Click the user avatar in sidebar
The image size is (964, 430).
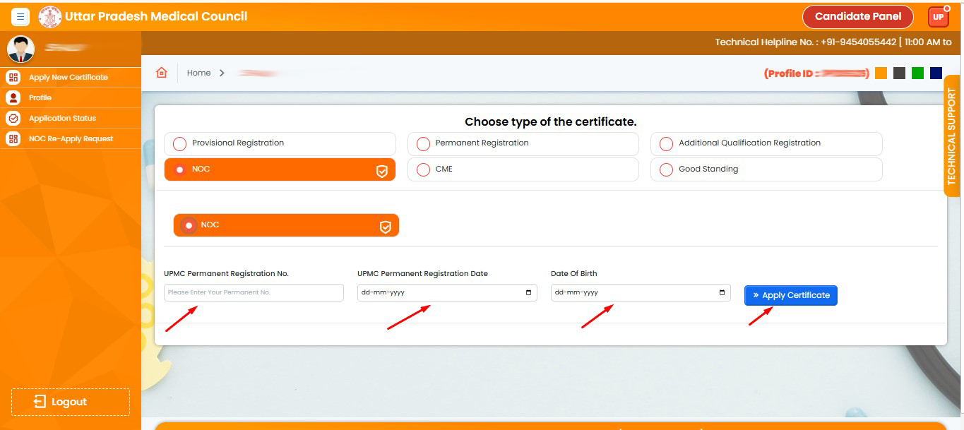click(20, 49)
